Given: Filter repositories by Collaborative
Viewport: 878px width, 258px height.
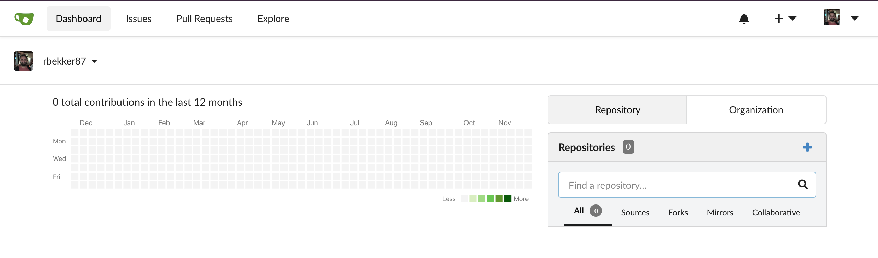Looking at the screenshot, I should click(x=776, y=213).
